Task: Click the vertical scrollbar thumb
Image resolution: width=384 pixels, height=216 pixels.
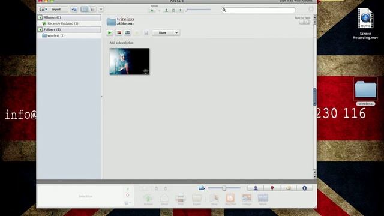Action: coord(314,97)
